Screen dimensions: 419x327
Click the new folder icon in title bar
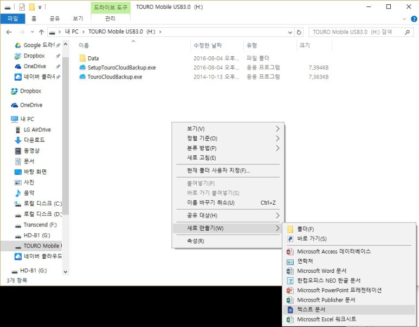tap(32, 7)
